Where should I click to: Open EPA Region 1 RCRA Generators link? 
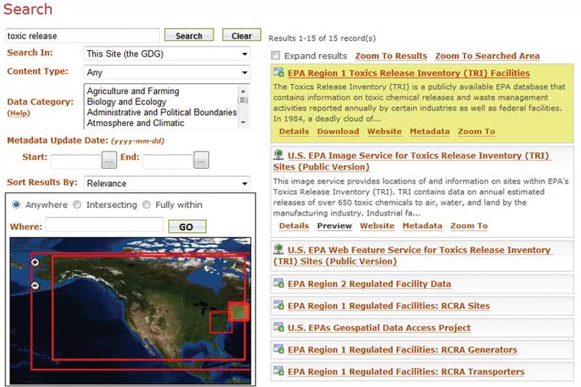click(x=402, y=349)
